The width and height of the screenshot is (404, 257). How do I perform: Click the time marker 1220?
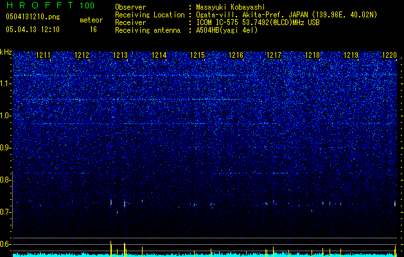(x=389, y=55)
